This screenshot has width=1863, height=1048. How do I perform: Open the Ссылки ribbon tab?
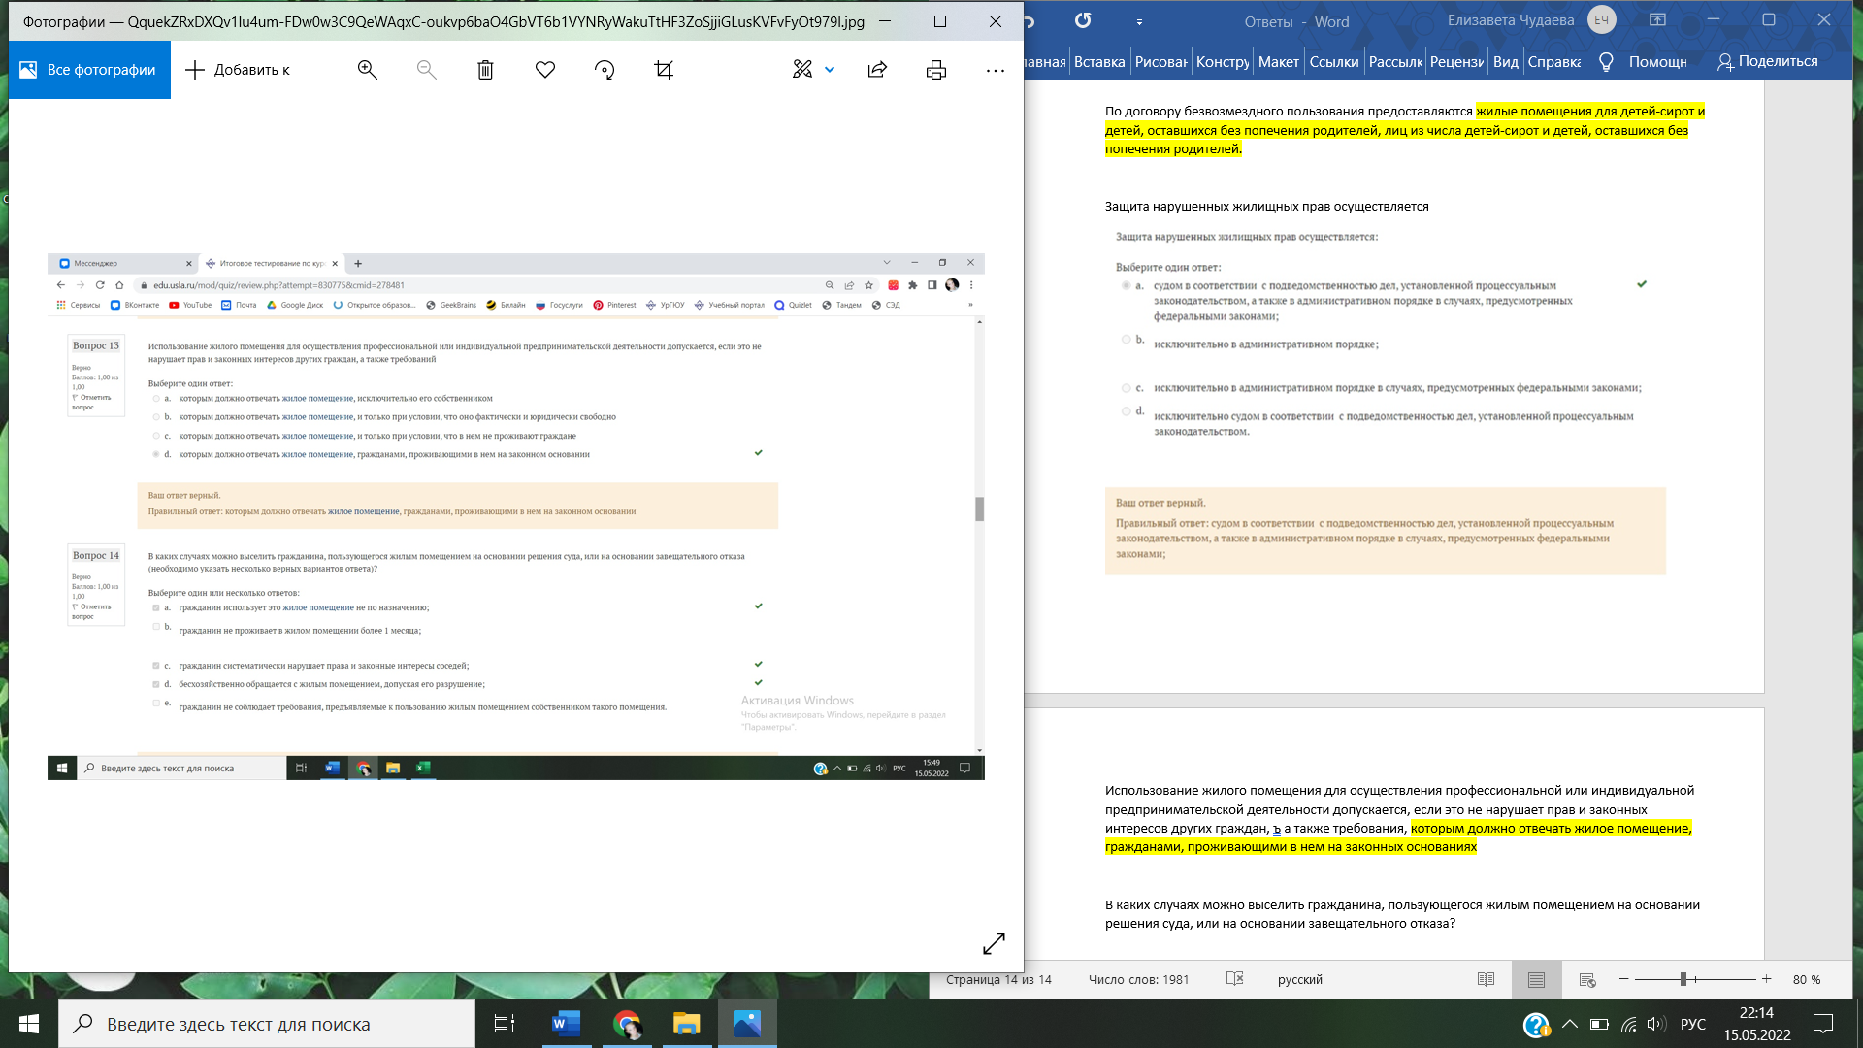click(x=1334, y=61)
